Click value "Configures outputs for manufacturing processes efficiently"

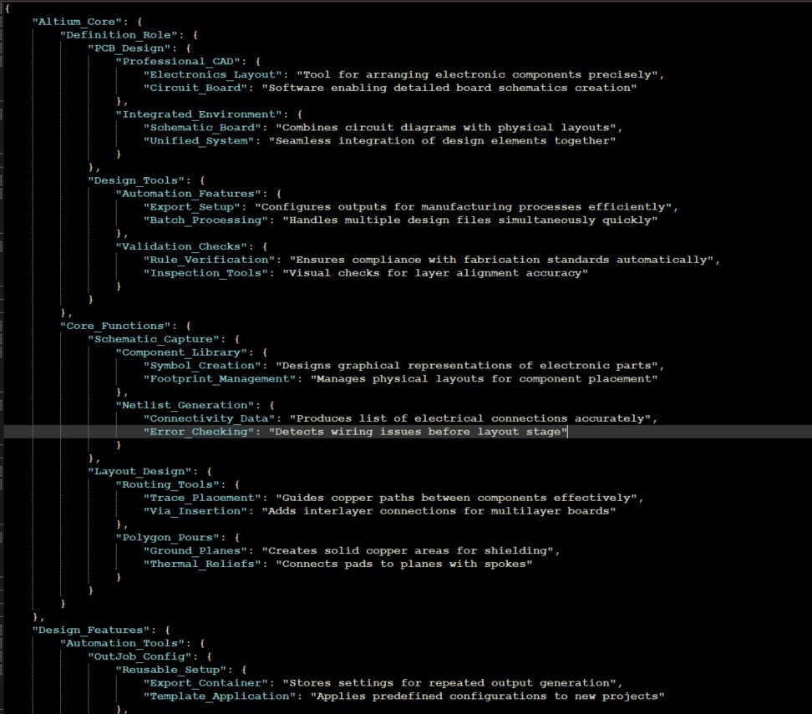point(463,207)
